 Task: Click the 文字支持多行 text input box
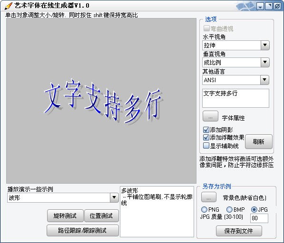point(235,98)
